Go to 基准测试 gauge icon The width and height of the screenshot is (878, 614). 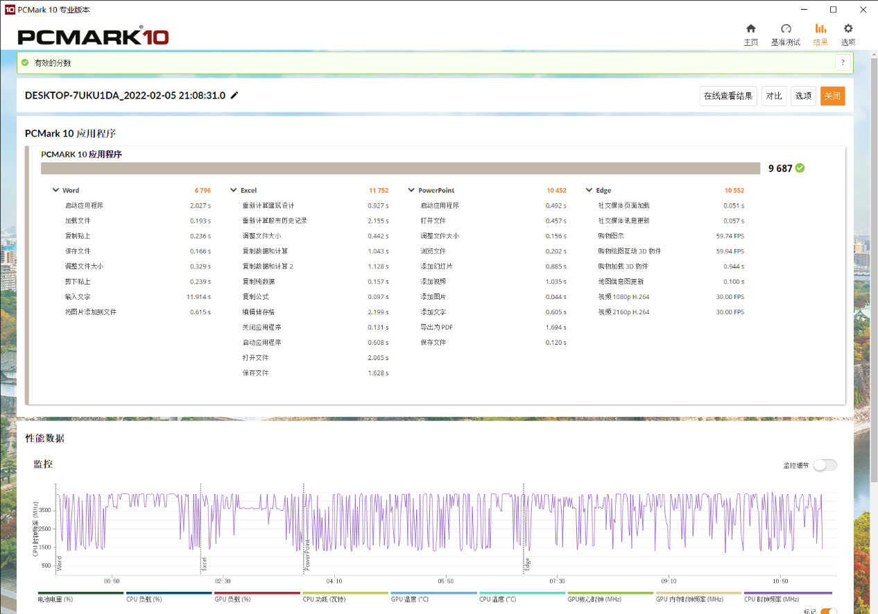point(786,28)
